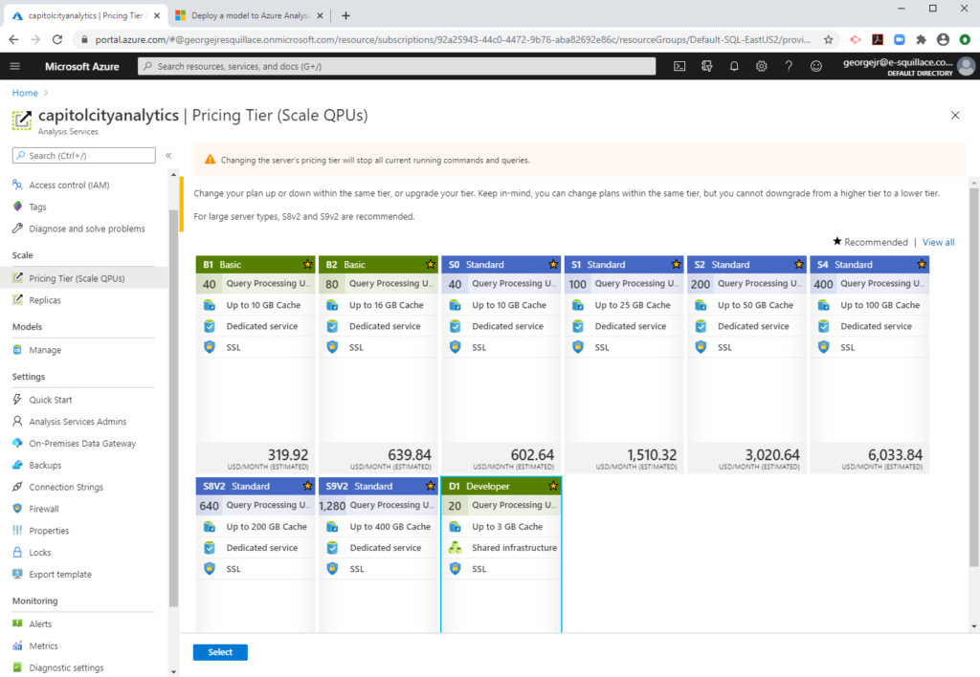Open the notifications bell
Viewport: 980px width, 677px height.
(732, 66)
